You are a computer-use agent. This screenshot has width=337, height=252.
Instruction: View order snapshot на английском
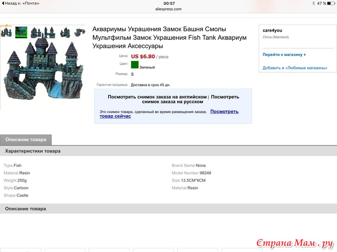157,97
